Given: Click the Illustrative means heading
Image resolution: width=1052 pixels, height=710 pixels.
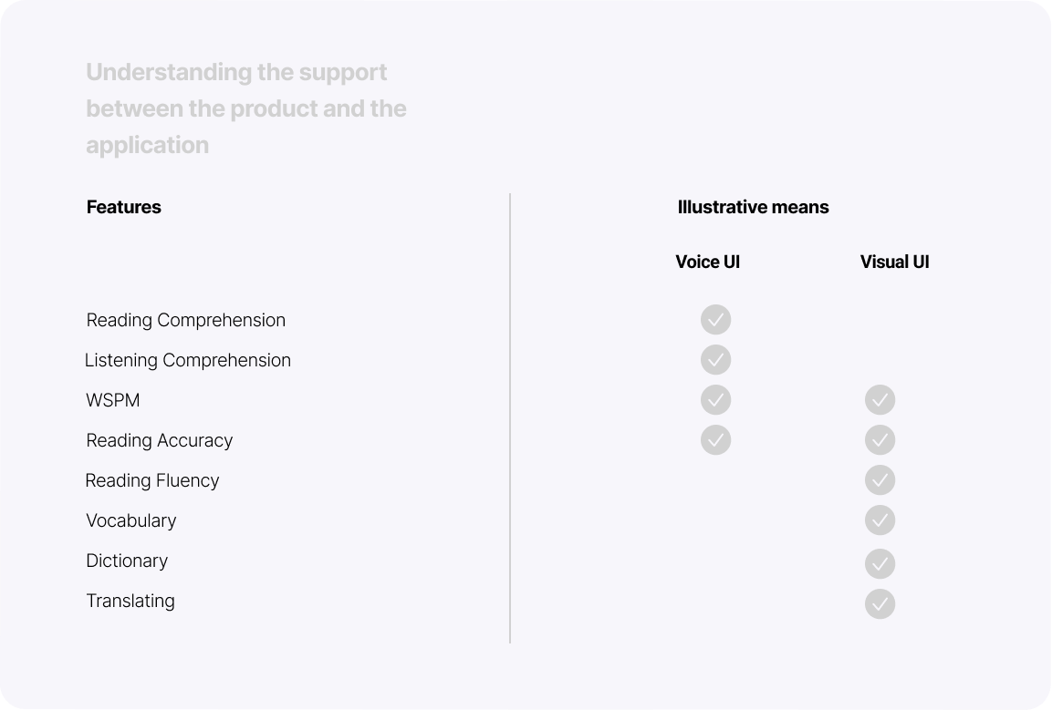Looking at the screenshot, I should (753, 207).
